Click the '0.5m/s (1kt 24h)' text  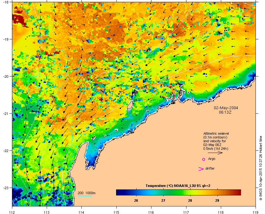click(x=216, y=149)
